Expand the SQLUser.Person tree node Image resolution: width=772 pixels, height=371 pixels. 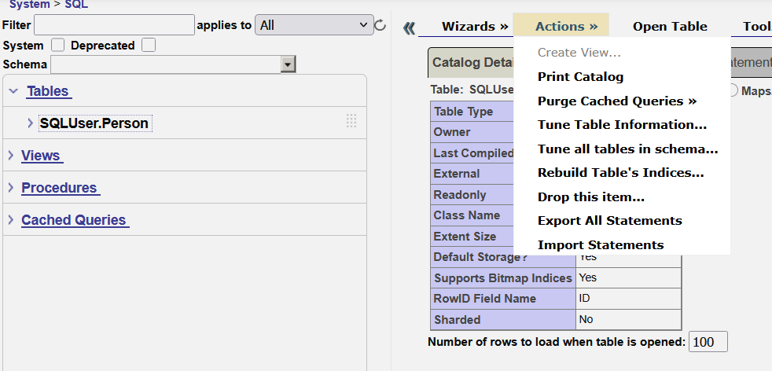click(x=31, y=123)
